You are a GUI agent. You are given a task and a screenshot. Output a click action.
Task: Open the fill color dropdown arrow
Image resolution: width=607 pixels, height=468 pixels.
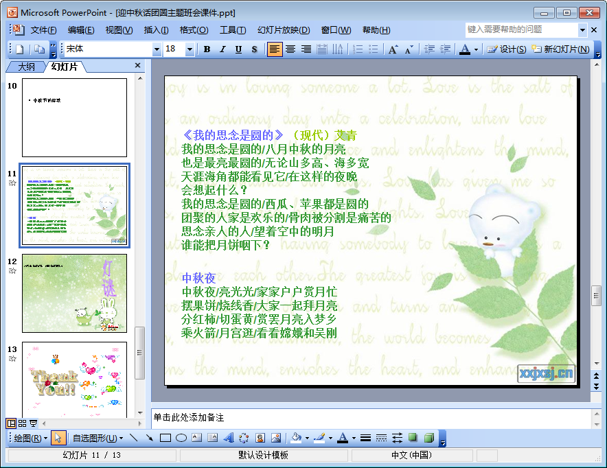[308, 438]
